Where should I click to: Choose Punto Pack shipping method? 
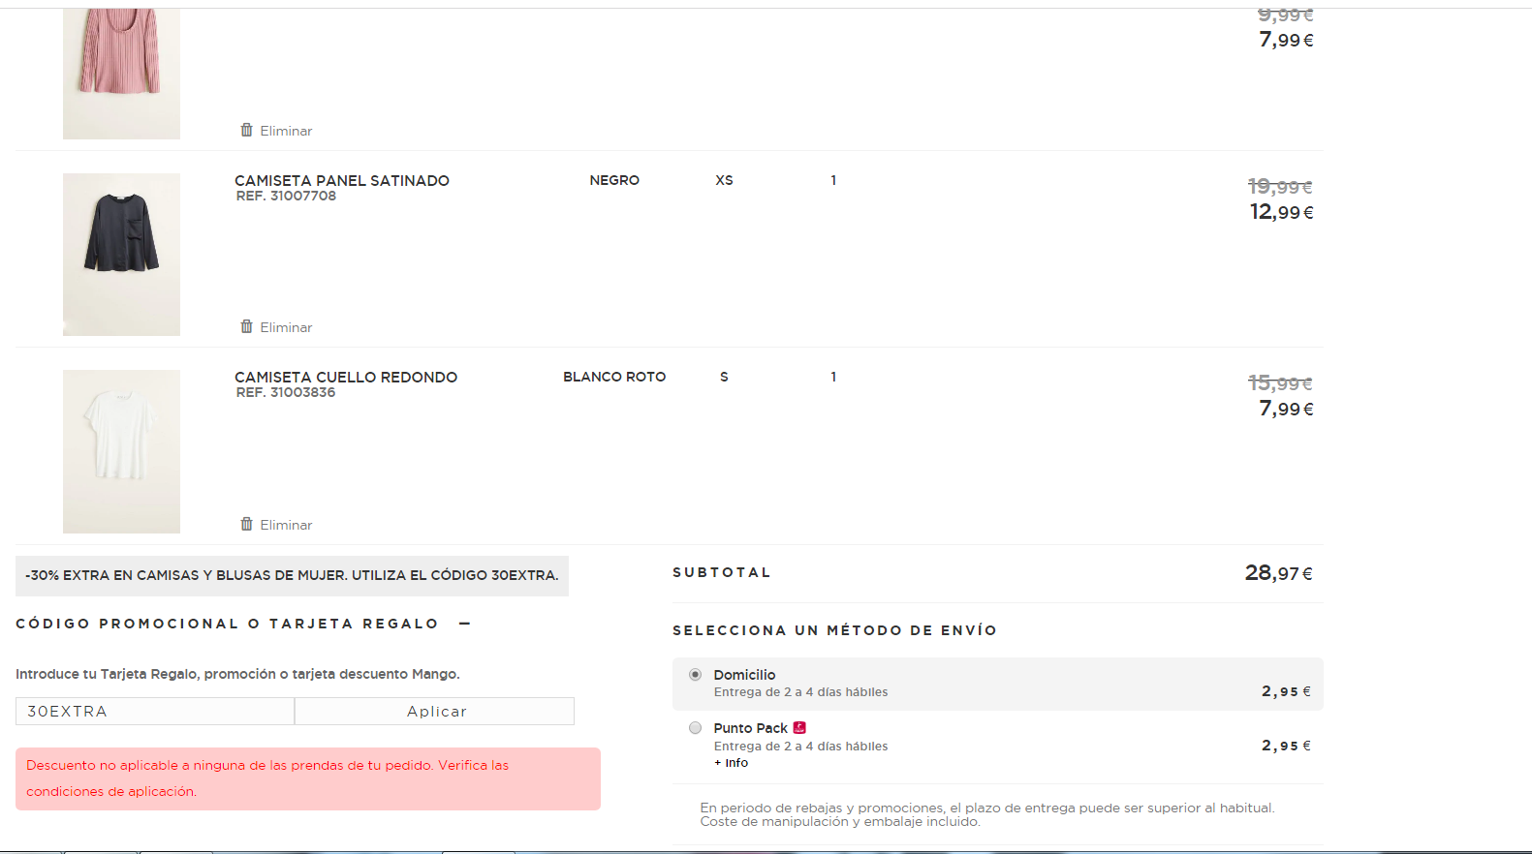695,728
